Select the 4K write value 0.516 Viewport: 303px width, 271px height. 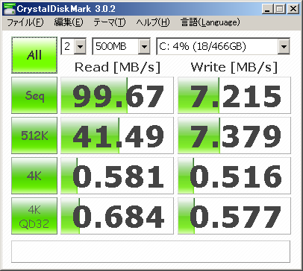(x=234, y=176)
